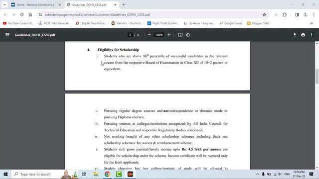Open a new browser tab
The width and height of the screenshot is (319, 179).
[124, 4]
